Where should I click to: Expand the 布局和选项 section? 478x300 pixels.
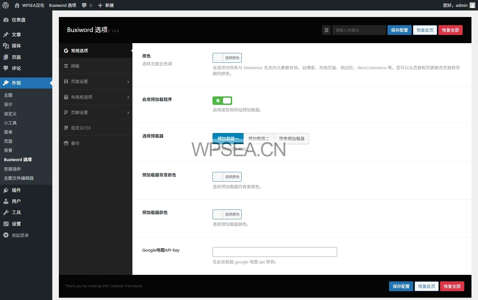click(x=95, y=97)
